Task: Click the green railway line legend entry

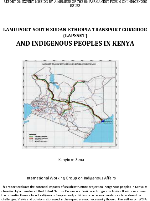Action: tap(38, 137)
